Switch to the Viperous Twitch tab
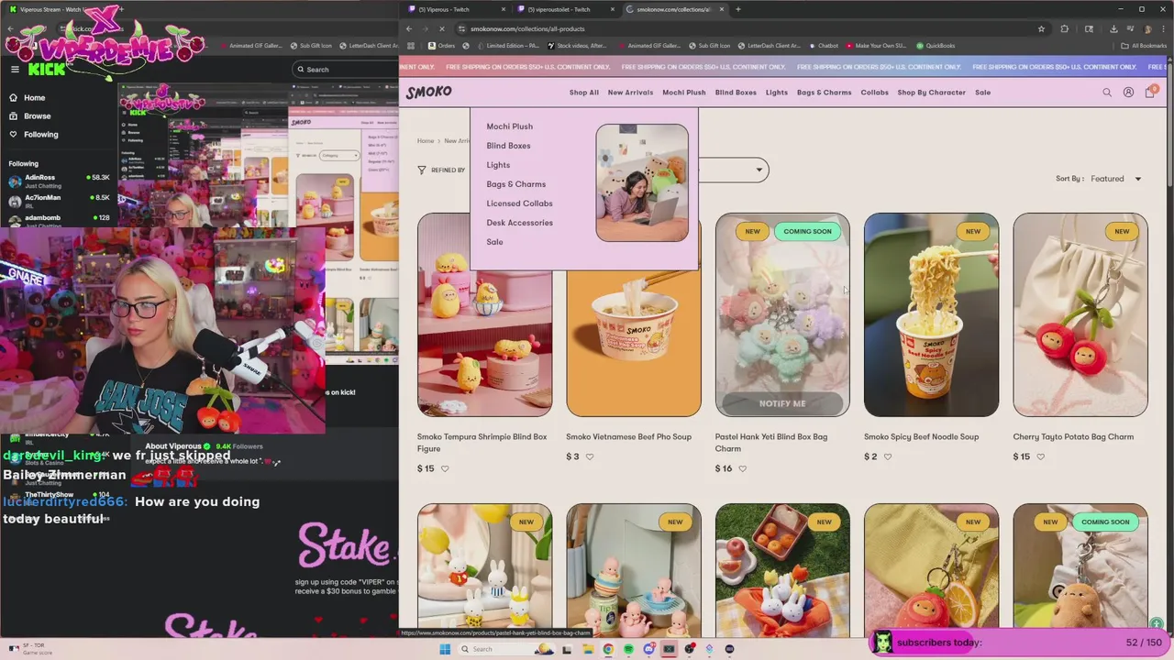 (458, 9)
